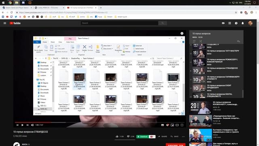Open YouTube player settings gear

pyautogui.click(x=167, y=125)
